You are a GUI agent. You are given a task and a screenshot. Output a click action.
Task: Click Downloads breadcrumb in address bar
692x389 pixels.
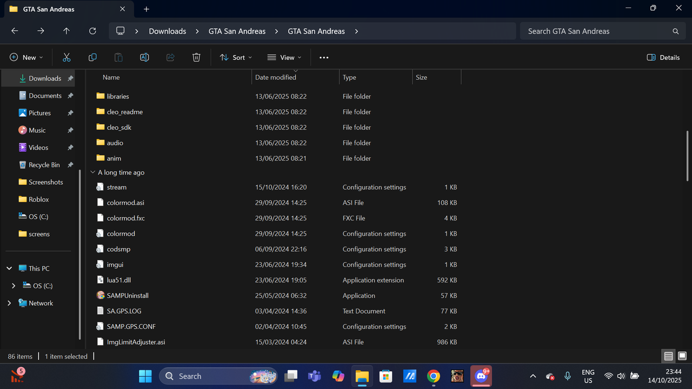click(168, 31)
